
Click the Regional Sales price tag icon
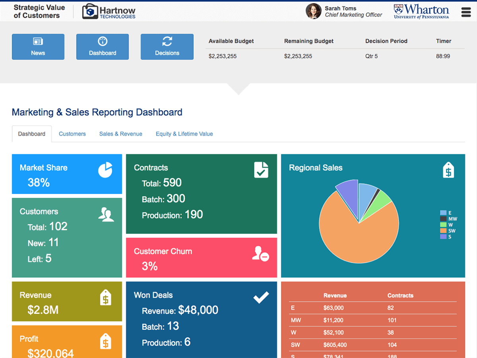448,170
